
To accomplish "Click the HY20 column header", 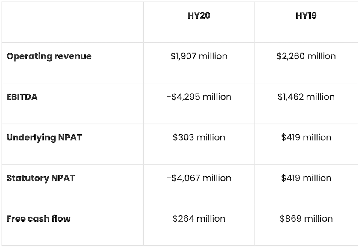I will tap(199, 16).
